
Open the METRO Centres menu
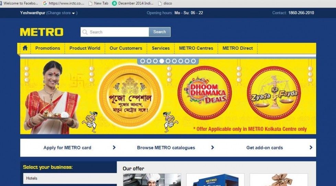coord(196,48)
